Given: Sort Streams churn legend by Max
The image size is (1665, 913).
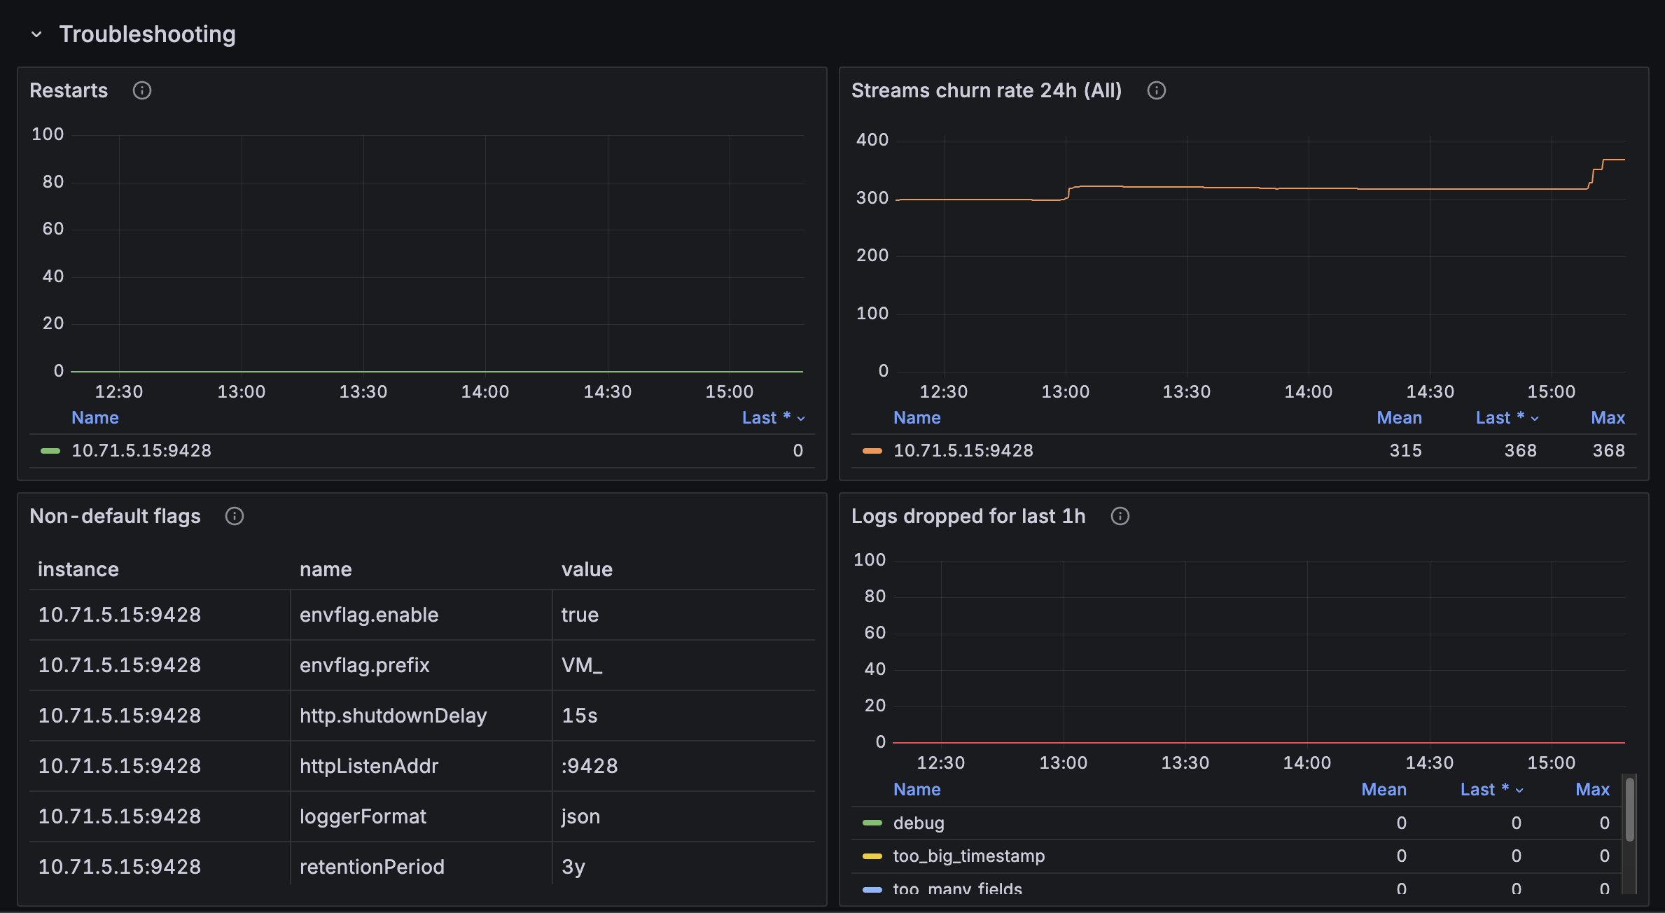Looking at the screenshot, I should [x=1608, y=418].
